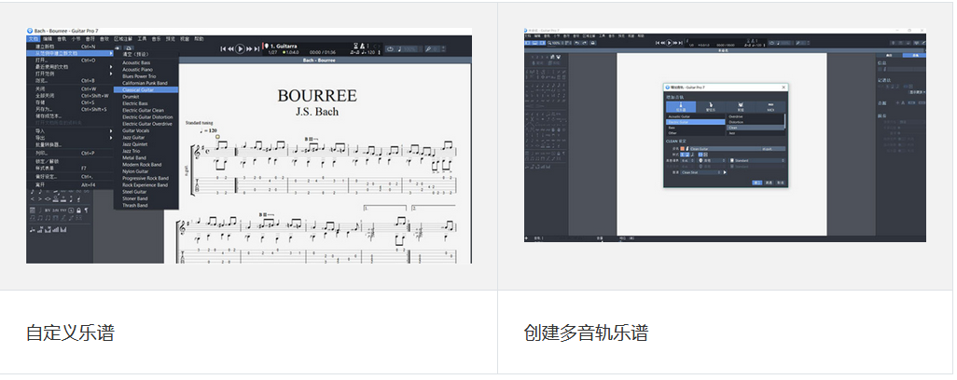
Task: Choose 另存为... in the file menu
Action: [70, 110]
